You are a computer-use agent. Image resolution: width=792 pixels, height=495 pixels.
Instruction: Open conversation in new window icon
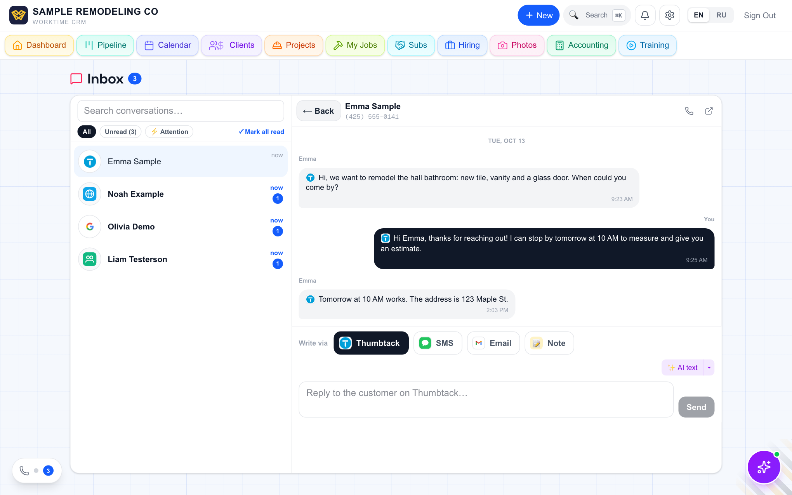coord(709,111)
